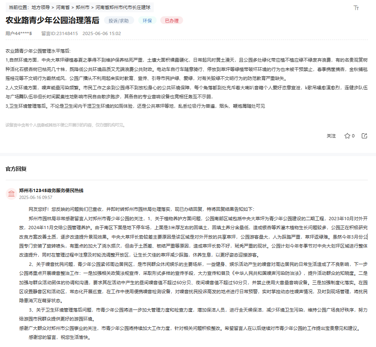Click the 已办理 status tag

(x=172, y=21)
